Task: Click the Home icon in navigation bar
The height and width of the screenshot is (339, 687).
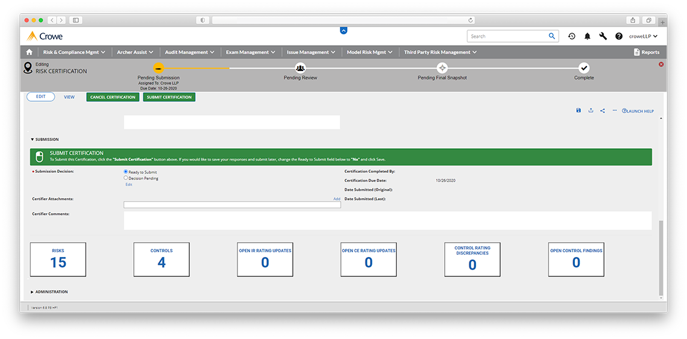Action: 30,52
